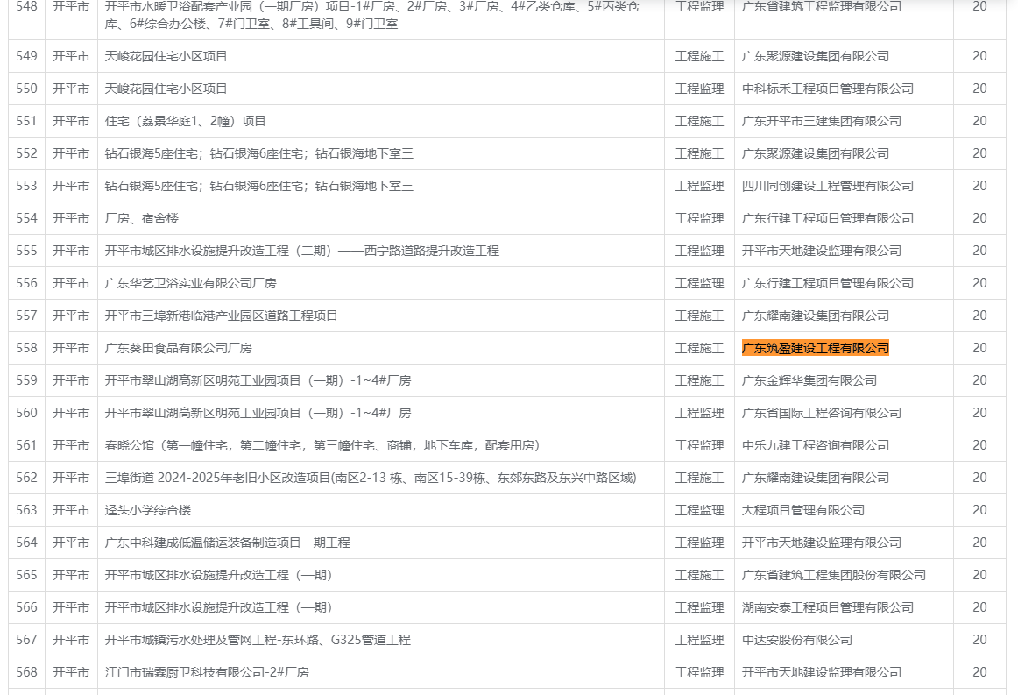Click 东环路、G325管道工程 project in row 567

258,641
